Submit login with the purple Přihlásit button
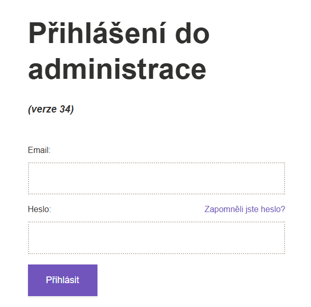The width and height of the screenshot is (311, 307). click(x=63, y=280)
